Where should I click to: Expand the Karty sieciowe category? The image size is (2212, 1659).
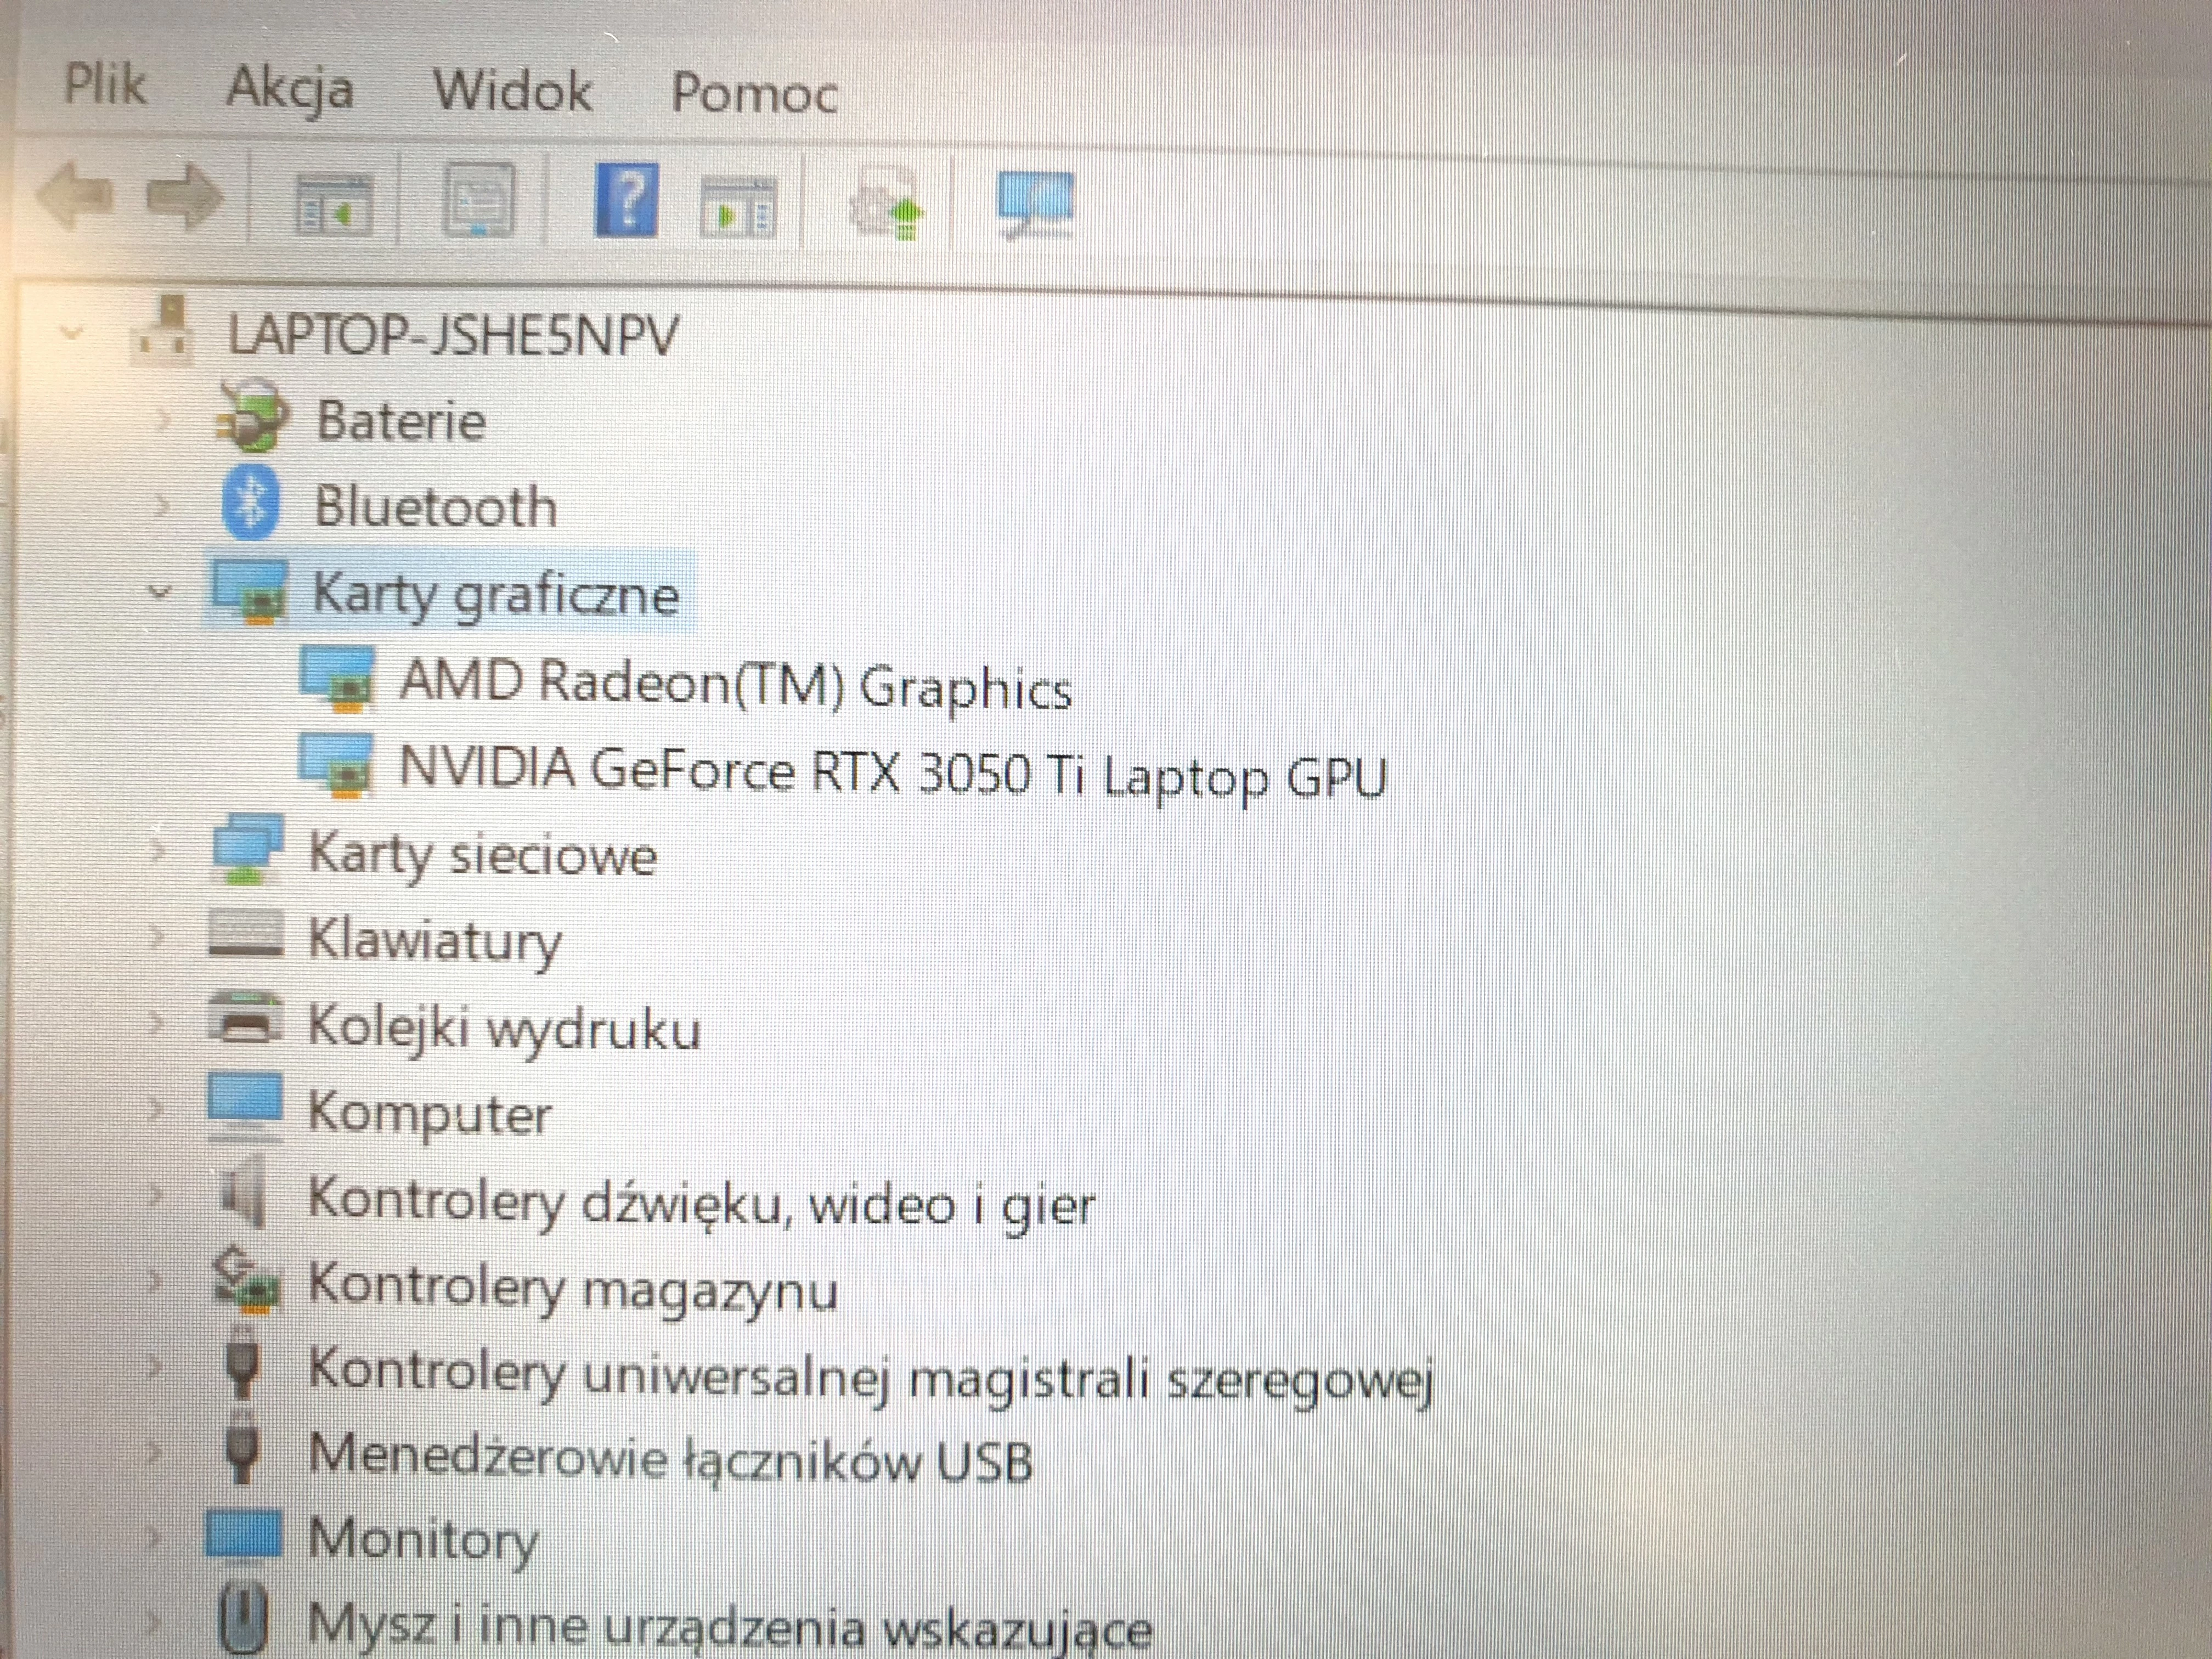[156, 852]
